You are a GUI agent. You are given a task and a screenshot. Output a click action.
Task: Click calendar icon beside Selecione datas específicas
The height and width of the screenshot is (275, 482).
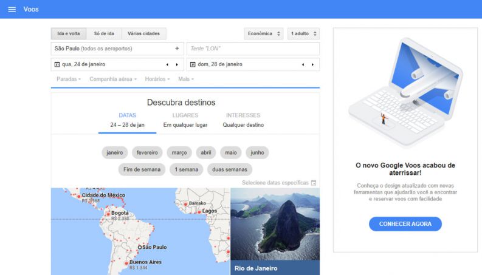pos(314,183)
